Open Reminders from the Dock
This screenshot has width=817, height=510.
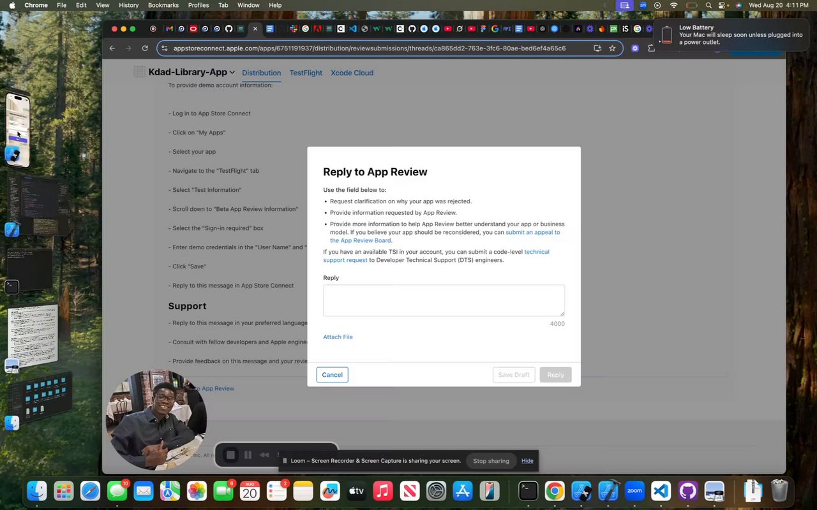(276, 491)
